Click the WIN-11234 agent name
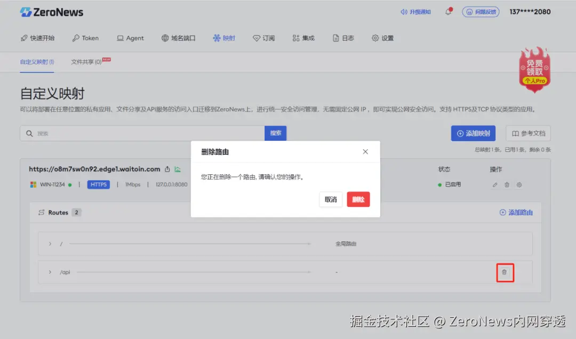This screenshot has width=576, height=339. click(52, 184)
